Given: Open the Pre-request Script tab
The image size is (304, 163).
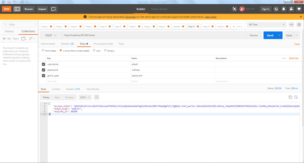Looking at the screenshot, I should click(103, 44).
